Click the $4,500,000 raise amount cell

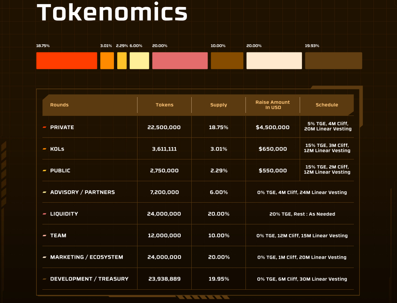[273, 127]
